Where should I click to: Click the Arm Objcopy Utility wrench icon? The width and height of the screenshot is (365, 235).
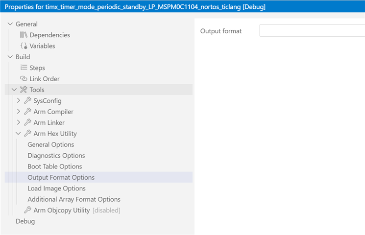point(28,210)
